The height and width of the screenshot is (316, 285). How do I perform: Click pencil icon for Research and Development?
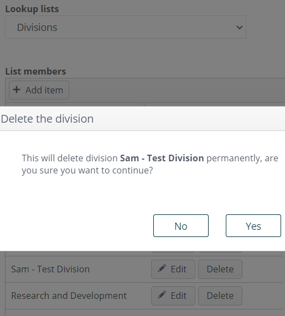(162, 295)
